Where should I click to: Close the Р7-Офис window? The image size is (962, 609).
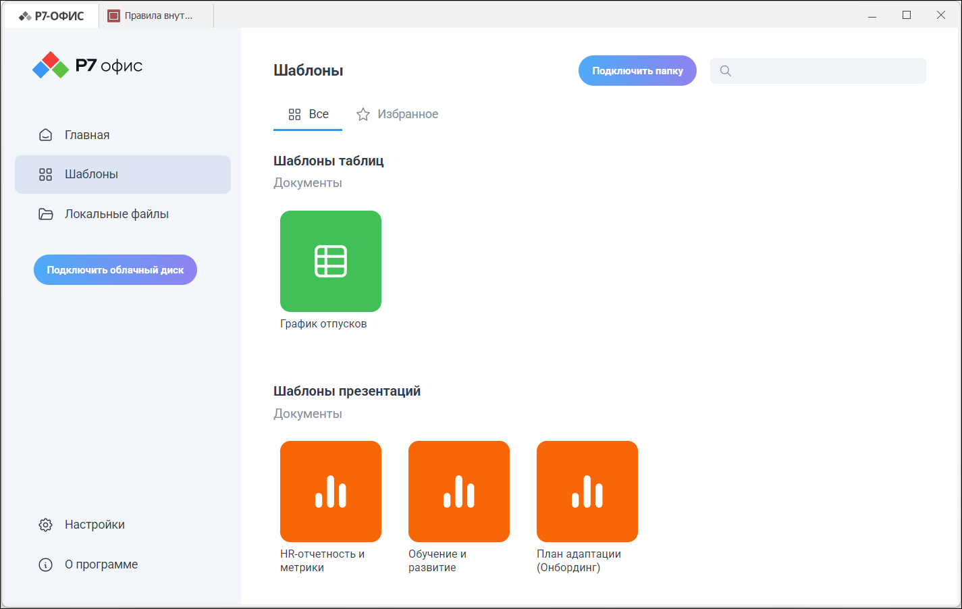click(x=941, y=16)
